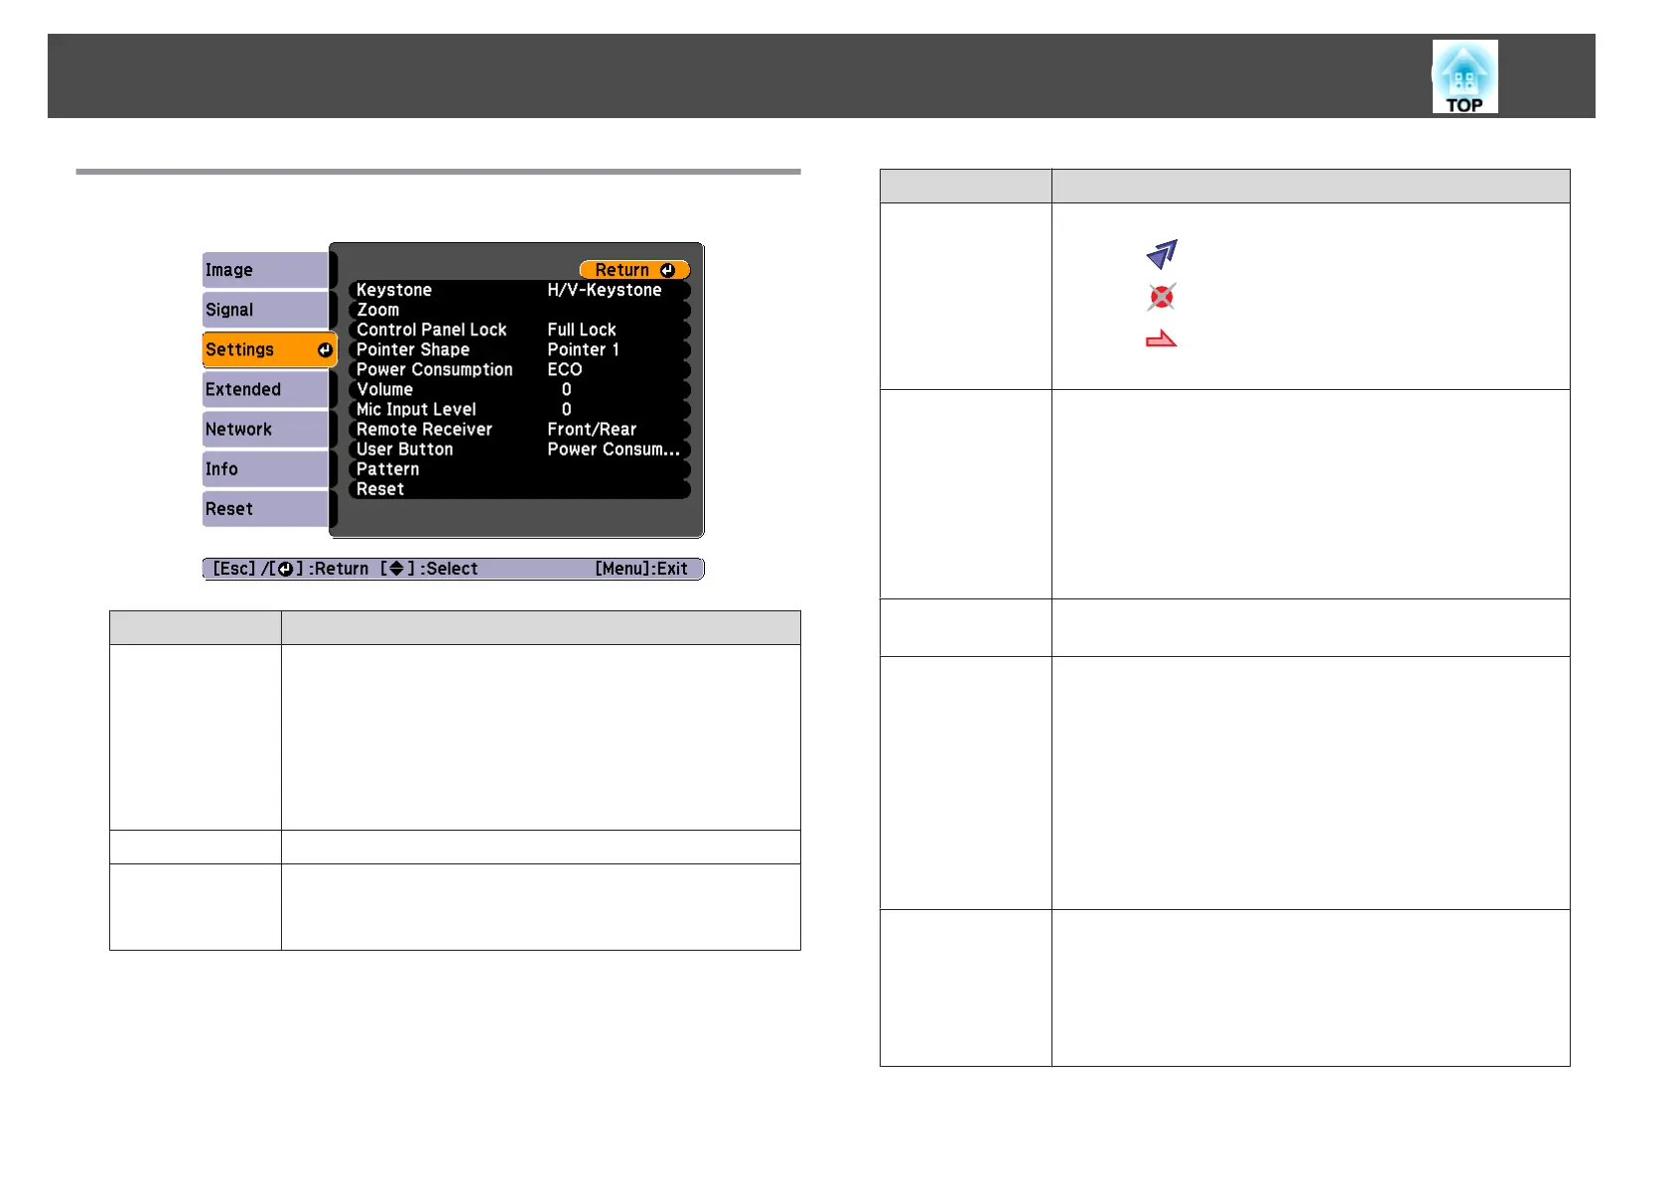Open the Signal menu tab
The width and height of the screenshot is (1672, 1181).
click(x=265, y=310)
